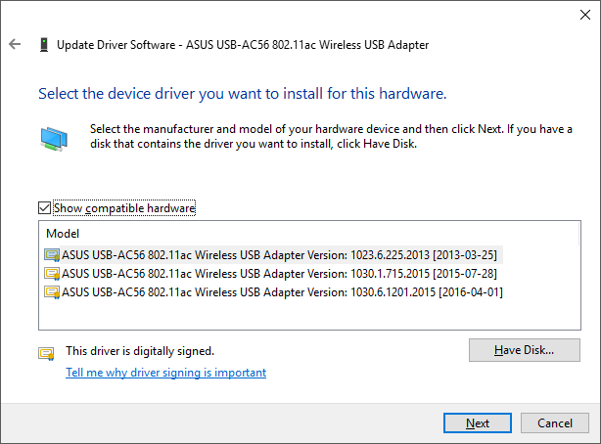Proceed with the Next button

pos(478,422)
